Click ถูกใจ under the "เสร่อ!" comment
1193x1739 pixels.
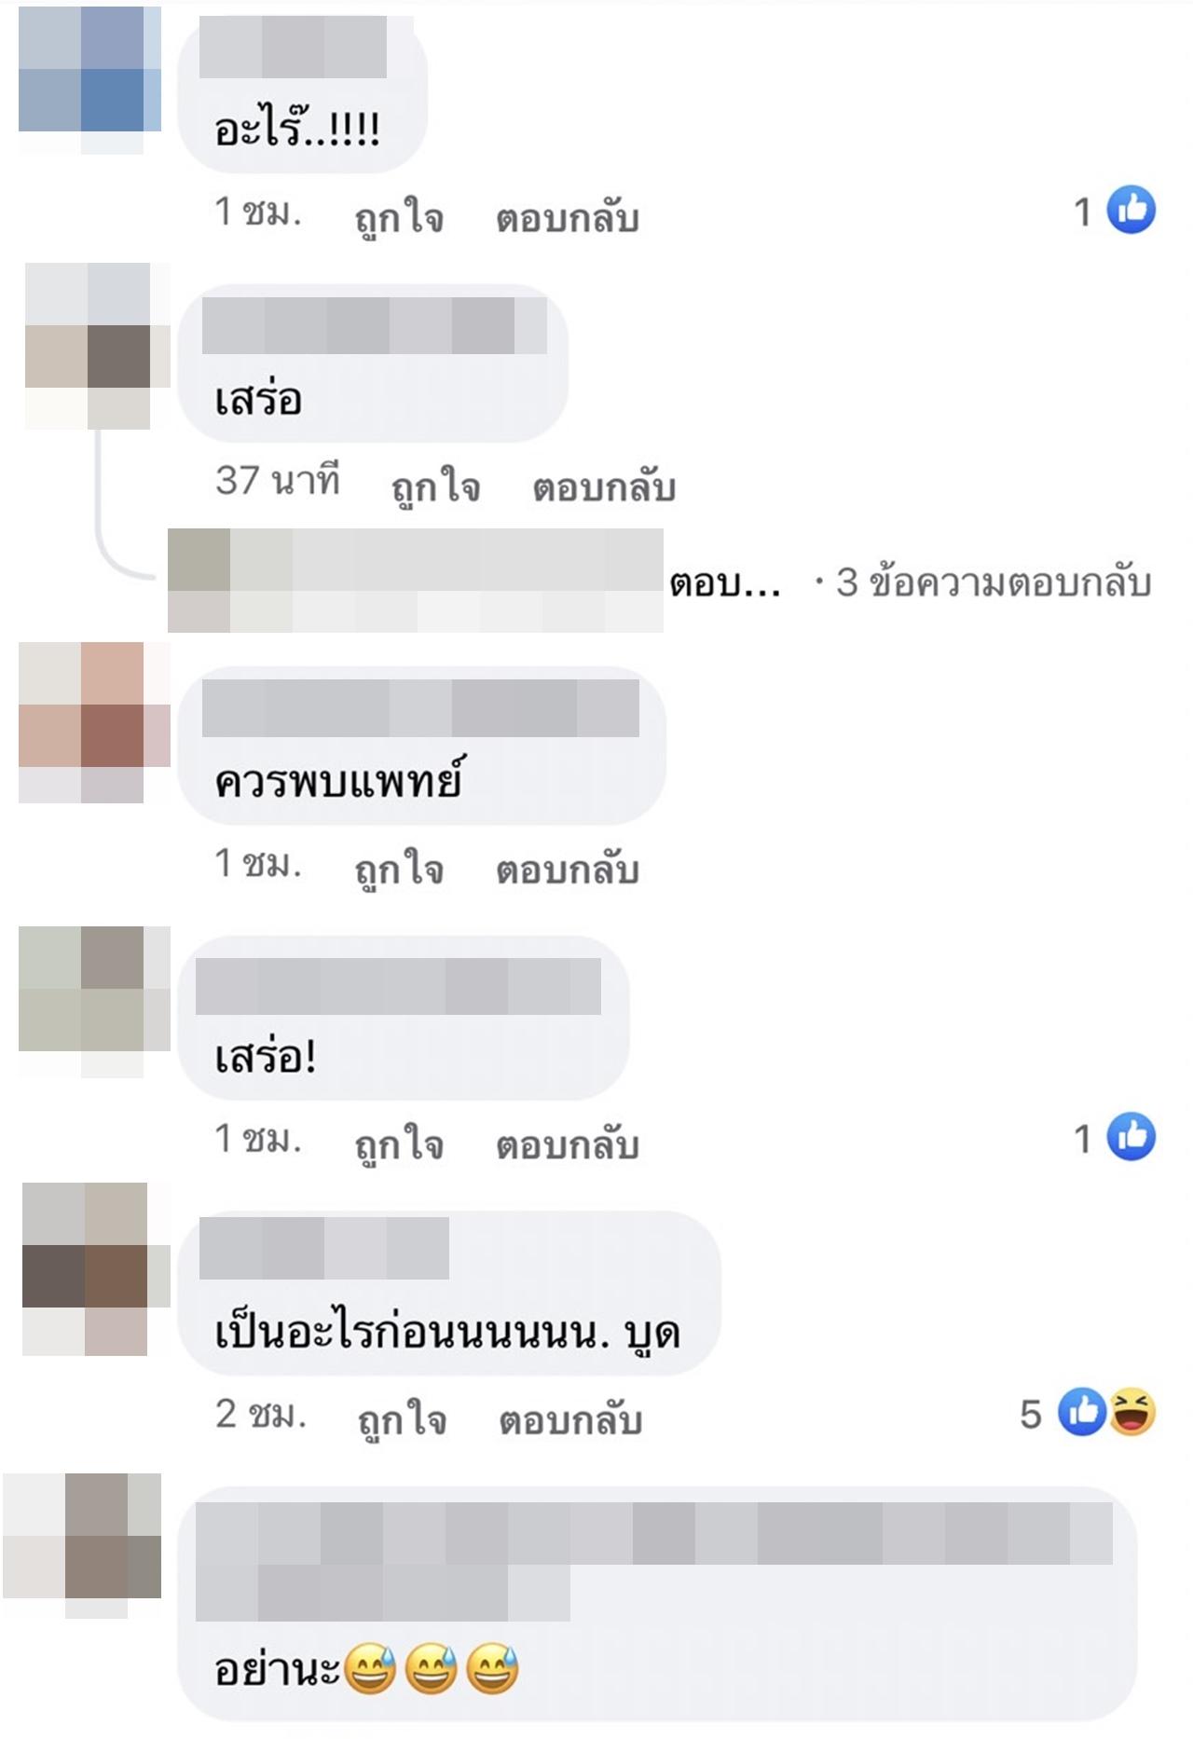coord(399,1145)
